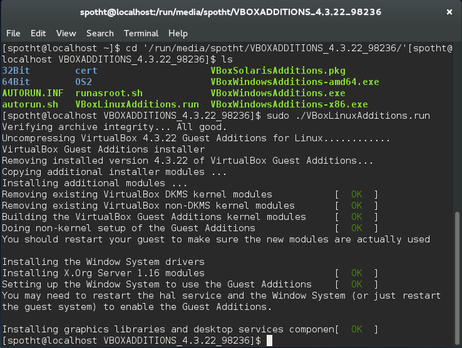This screenshot has height=348, width=462.
Task: Open the Terminal menu
Action: click(141, 33)
